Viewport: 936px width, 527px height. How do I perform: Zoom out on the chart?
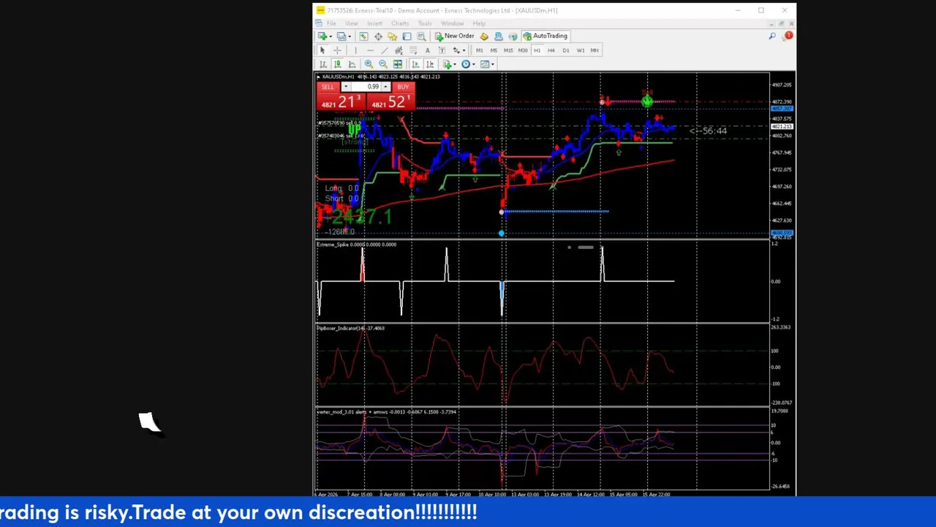click(x=383, y=64)
